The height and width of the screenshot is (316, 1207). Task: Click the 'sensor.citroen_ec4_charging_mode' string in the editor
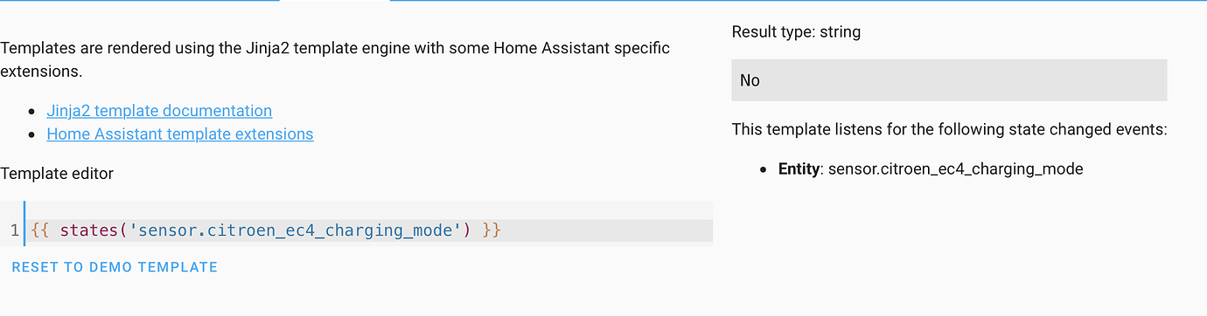click(292, 230)
